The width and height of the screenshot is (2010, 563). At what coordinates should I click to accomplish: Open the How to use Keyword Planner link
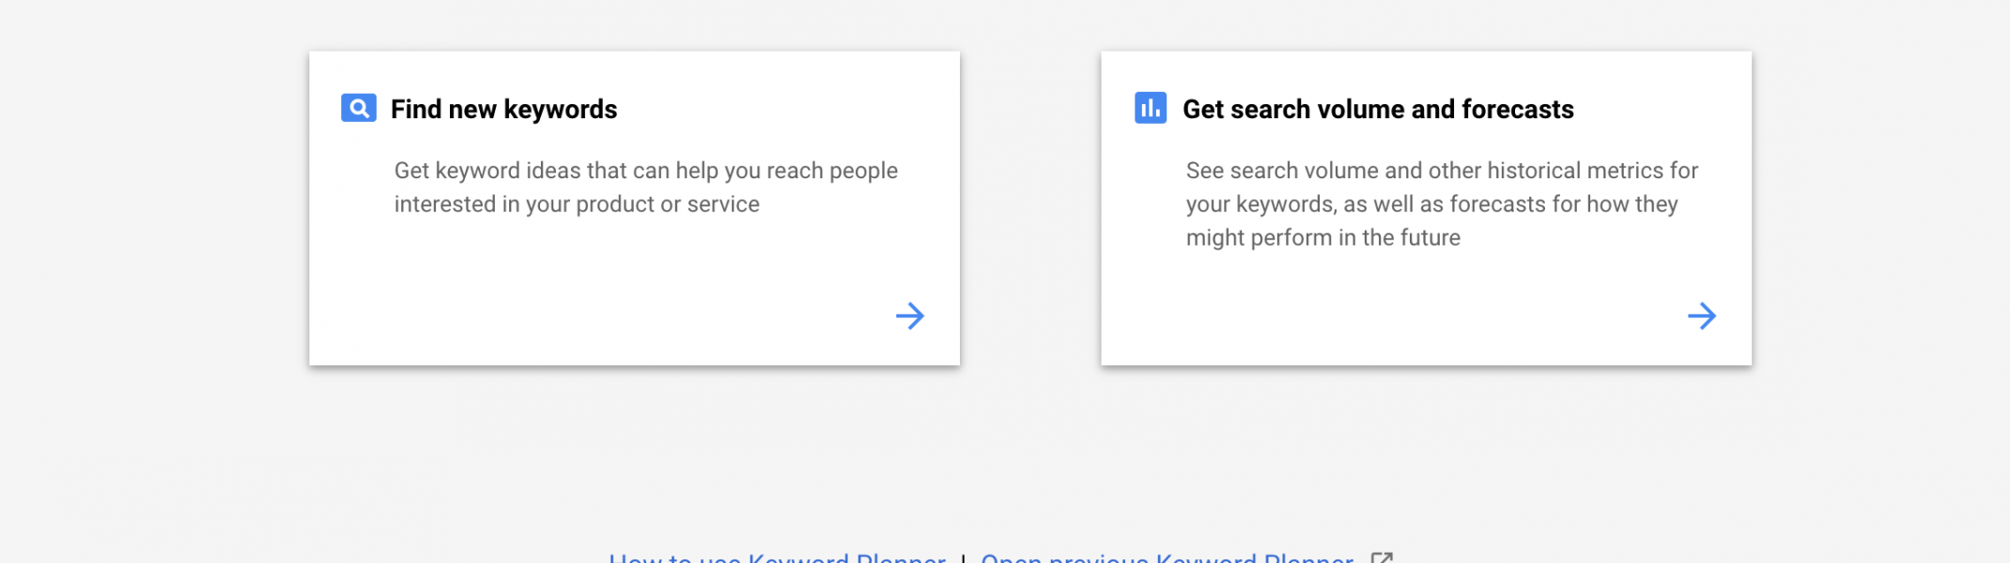(777, 557)
